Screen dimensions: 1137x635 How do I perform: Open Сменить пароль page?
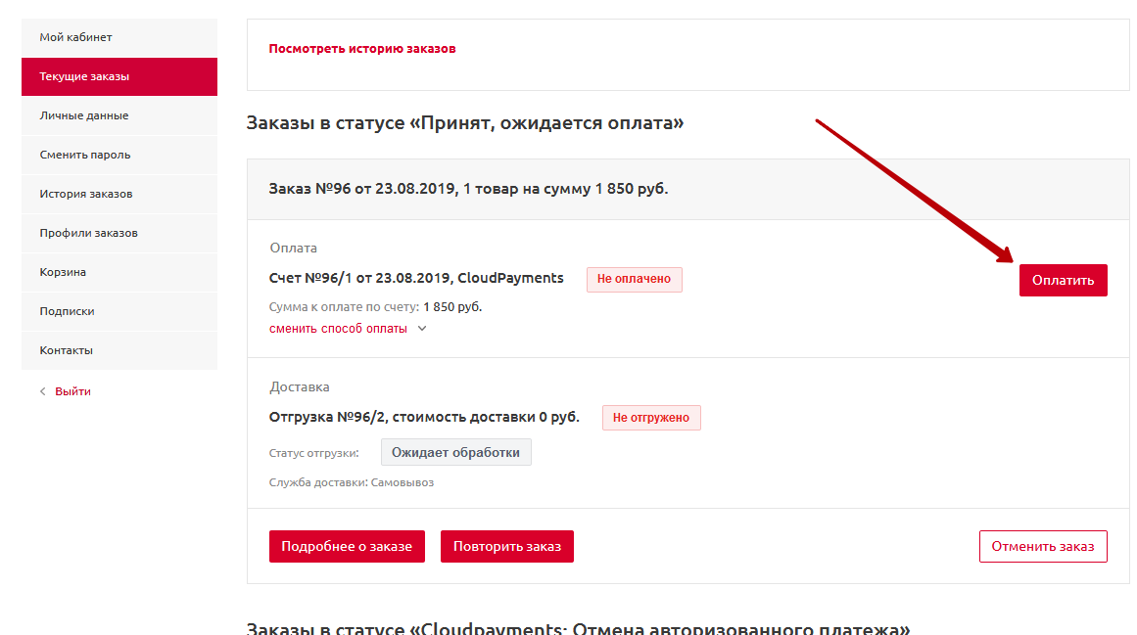tap(118, 155)
